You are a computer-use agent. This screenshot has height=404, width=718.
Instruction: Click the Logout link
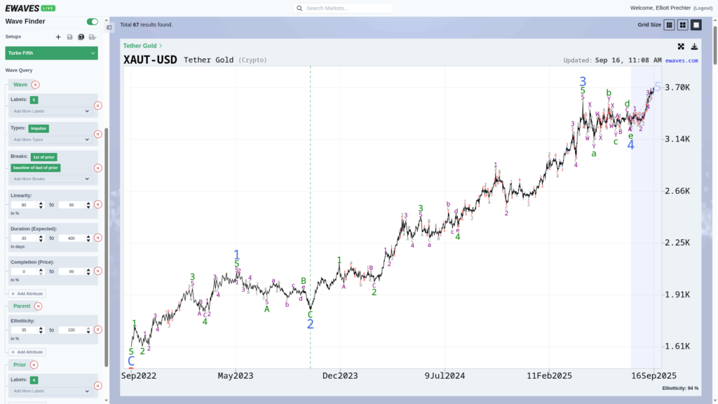pos(703,8)
